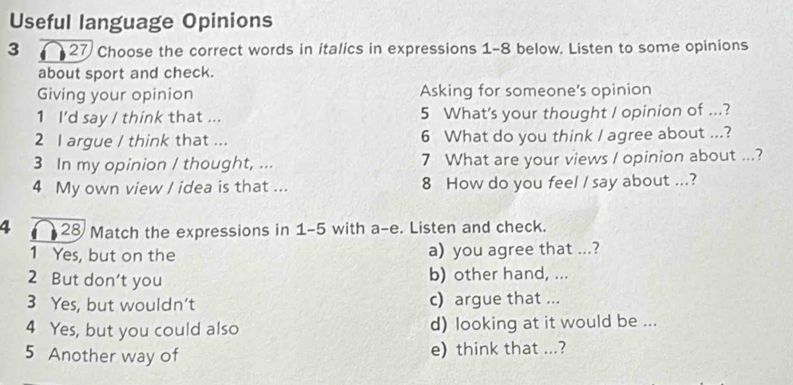The height and width of the screenshot is (385, 793).
Task: Click expression 4 'My own view / idea'
Action: pos(162,187)
